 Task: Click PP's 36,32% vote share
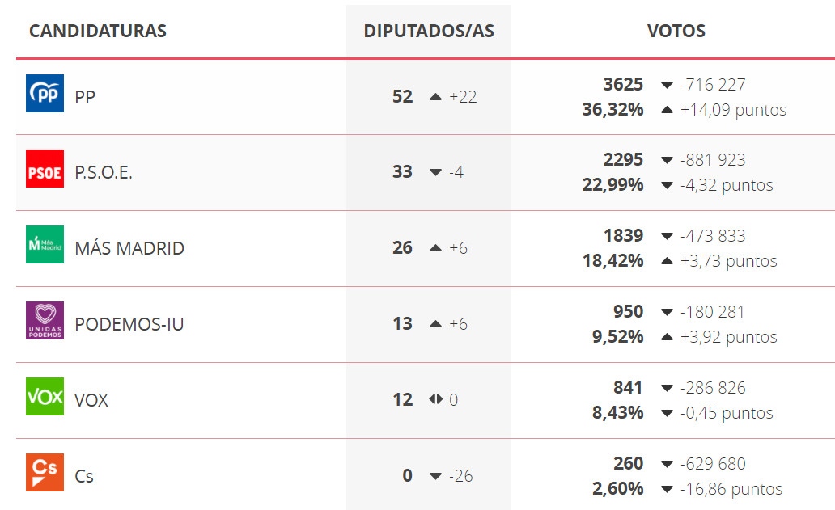point(612,110)
